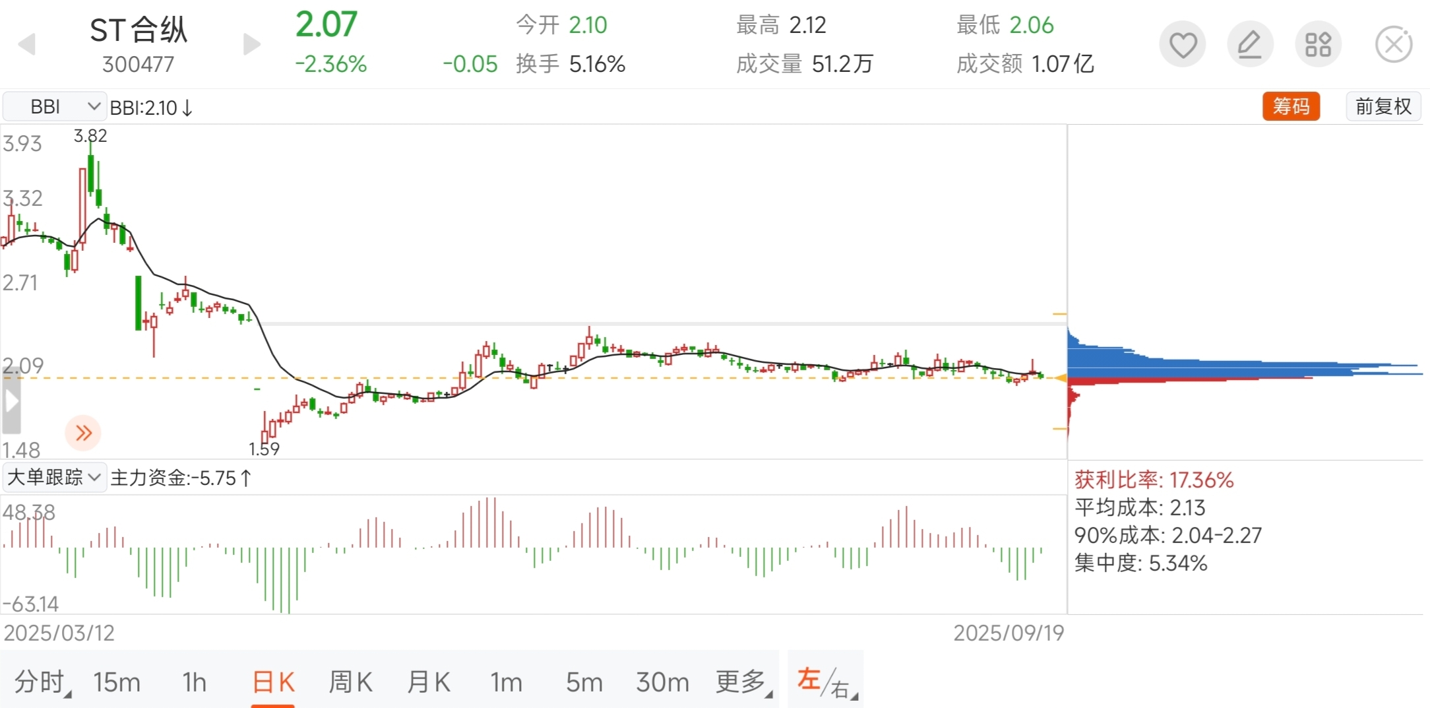This screenshot has width=1430, height=708.
Task: Open the 大单跟踪 dropdown
Action: coord(55,477)
